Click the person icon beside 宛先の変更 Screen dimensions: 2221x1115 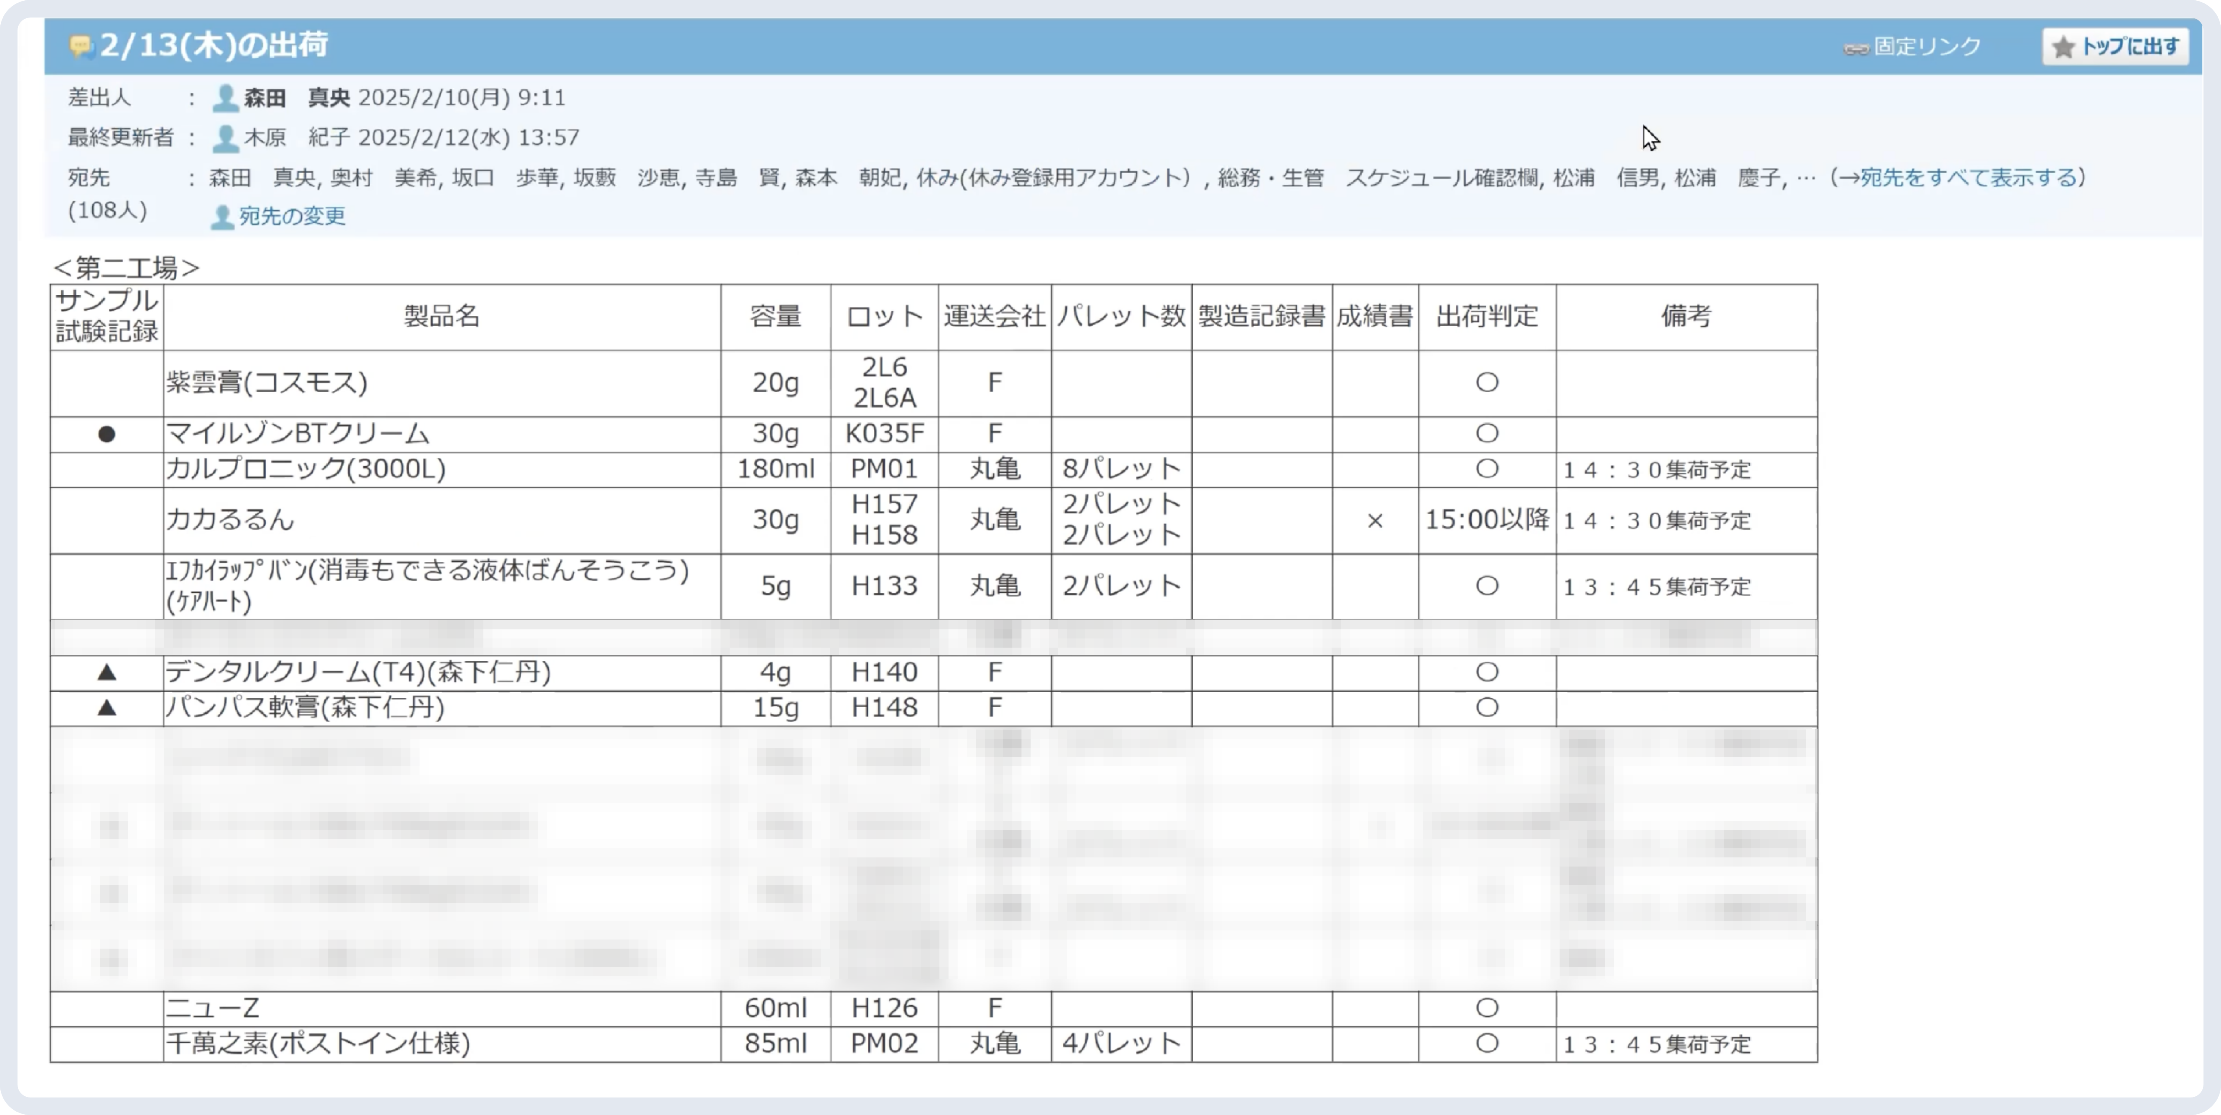223,217
